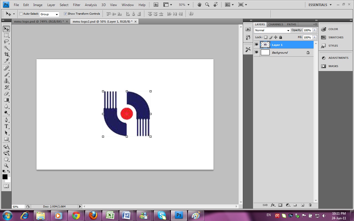The height and width of the screenshot is (221, 354).
Task: Select the Crop tool
Action: tap(6, 54)
